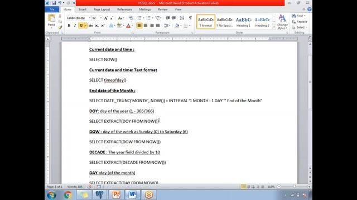Screen dimensions: 357x200
Task: Apply the Normal style
Action: (206, 22)
